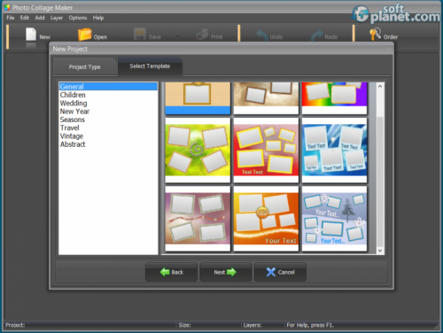
Task: Open the Options menu
Action: click(78, 18)
